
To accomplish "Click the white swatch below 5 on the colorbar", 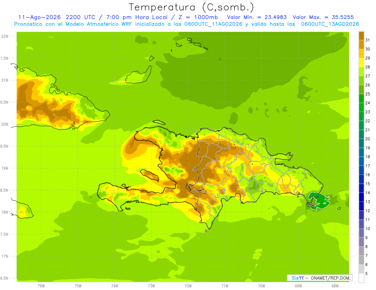I will [361, 278].
